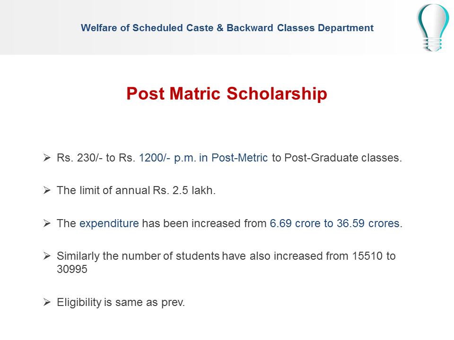The image size is (454, 340).
Task: Click the "Post-Graduate classes" text
Action: click(x=343, y=158)
